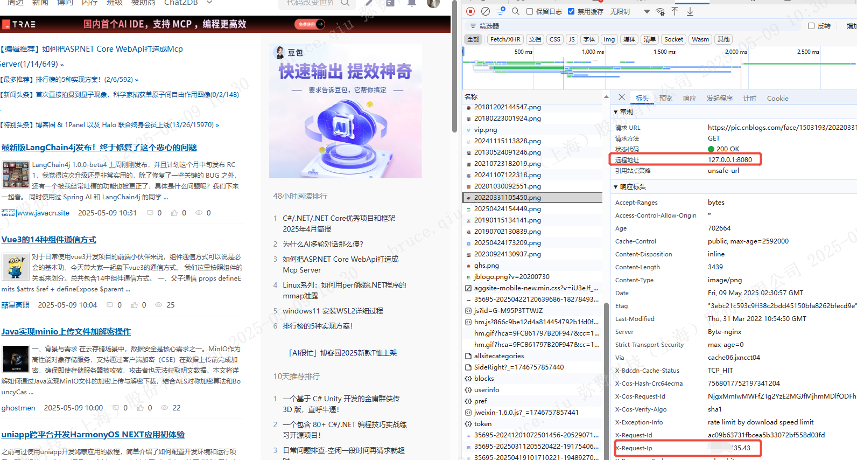
Task: Open network search with the magnifier icon
Action: [516, 11]
